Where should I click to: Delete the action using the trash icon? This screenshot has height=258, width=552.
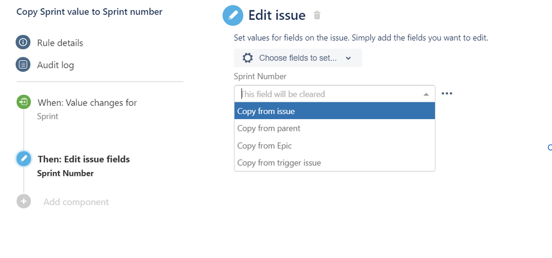[317, 15]
